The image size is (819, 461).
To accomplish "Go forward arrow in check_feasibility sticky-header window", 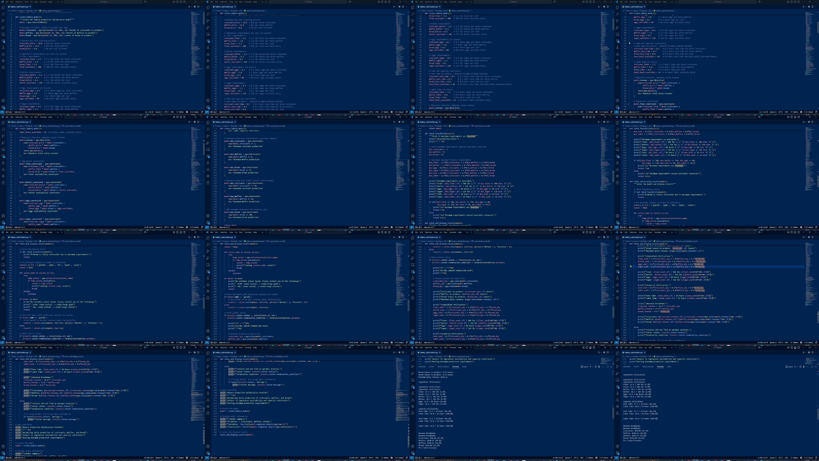I will (x=676, y=117).
